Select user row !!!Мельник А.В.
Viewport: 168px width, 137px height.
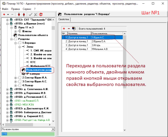tap(92, 49)
